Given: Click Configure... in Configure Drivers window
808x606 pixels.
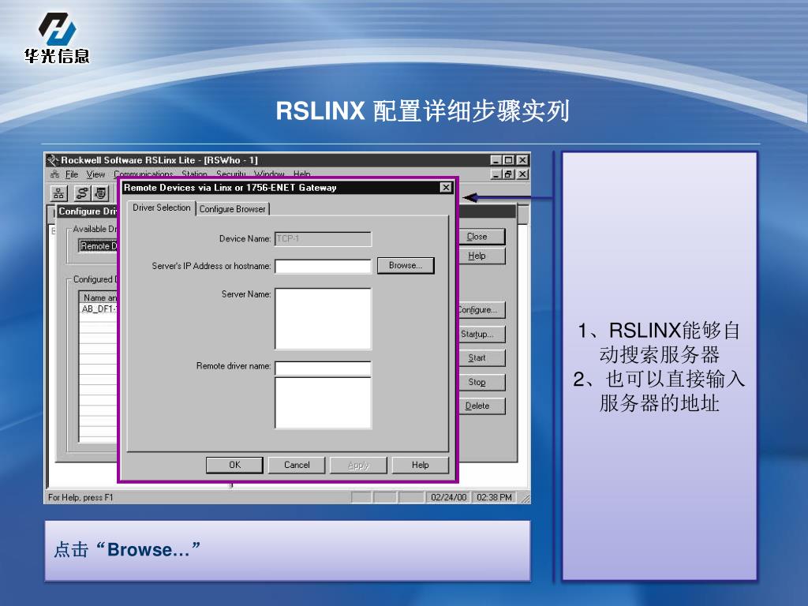Looking at the screenshot, I should (481, 309).
